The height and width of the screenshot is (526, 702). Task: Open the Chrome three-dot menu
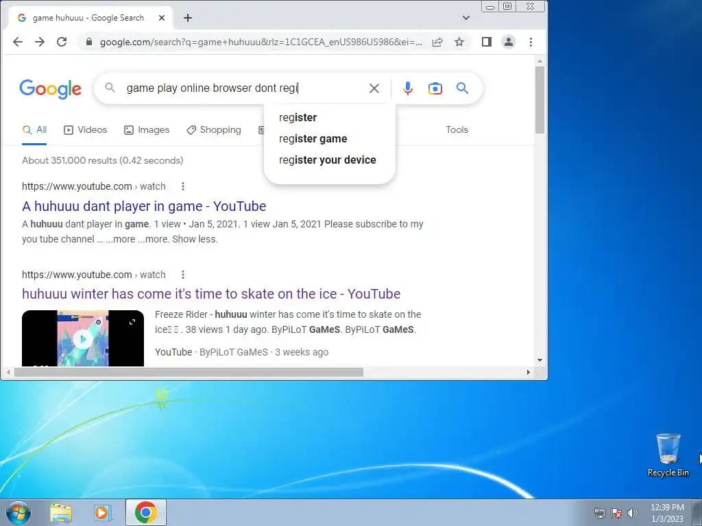coord(531,42)
